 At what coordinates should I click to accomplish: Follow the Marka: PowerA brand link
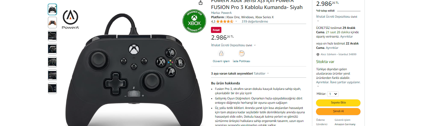click(x=221, y=13)
